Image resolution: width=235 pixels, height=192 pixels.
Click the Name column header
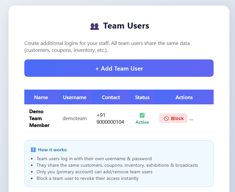(41, 97)
